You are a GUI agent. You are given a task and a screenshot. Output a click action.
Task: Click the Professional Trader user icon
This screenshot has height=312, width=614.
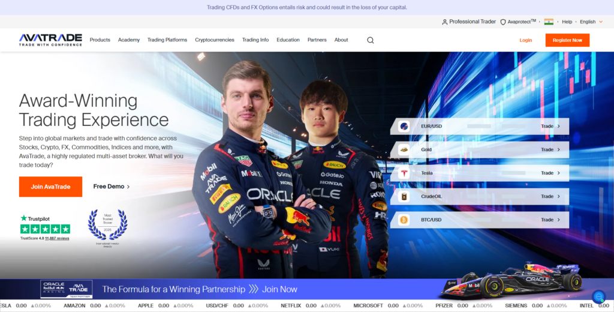[444, 22]
